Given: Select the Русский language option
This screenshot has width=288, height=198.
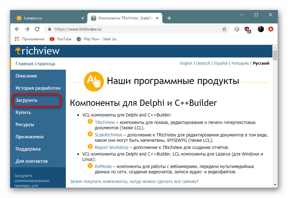Looking at the screenshot, I should [261, 63].
